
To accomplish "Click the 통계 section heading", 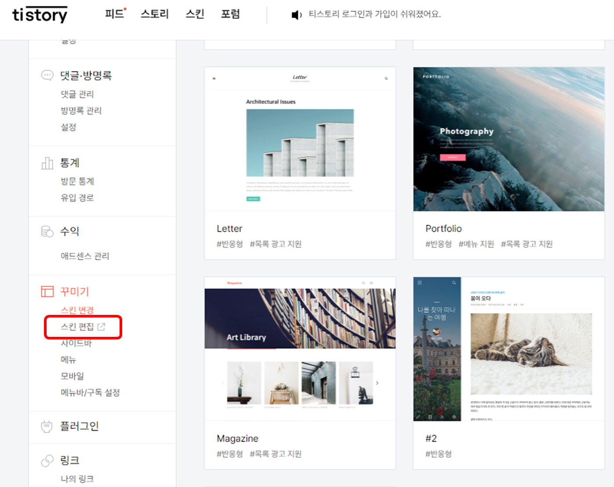I will [x=70, y=163].
